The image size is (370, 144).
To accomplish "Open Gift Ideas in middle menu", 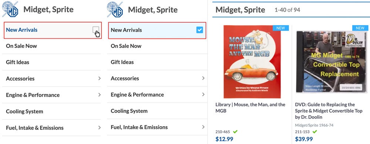I will point(157,62).
